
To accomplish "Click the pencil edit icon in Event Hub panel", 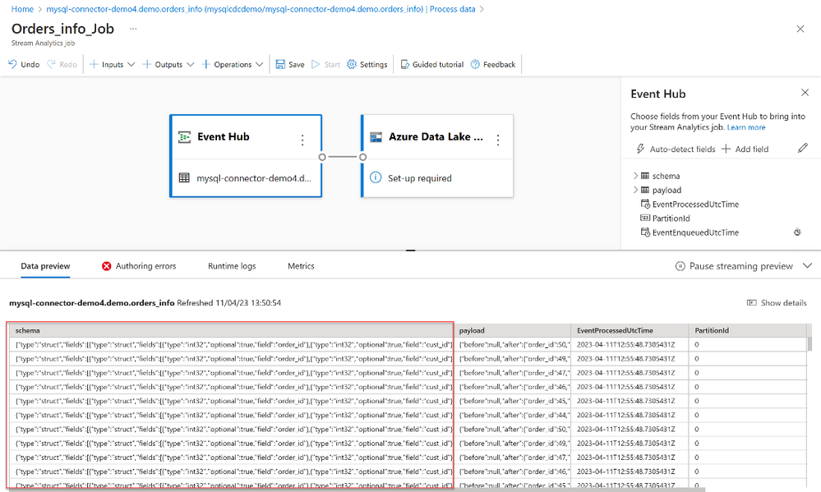I will pos(803,148).
